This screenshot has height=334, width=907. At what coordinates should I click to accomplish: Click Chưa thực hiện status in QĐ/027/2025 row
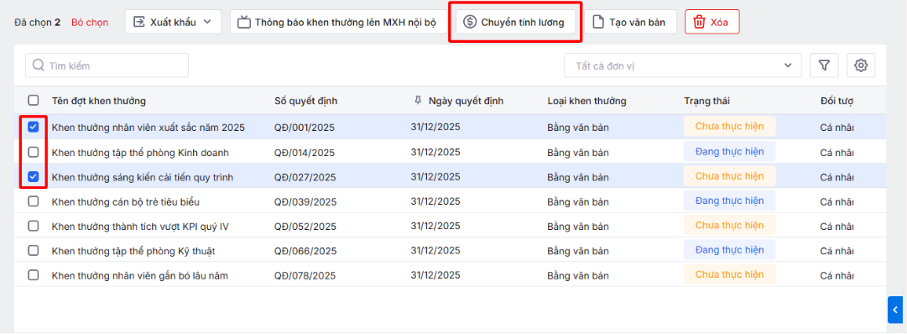(729, 176)
